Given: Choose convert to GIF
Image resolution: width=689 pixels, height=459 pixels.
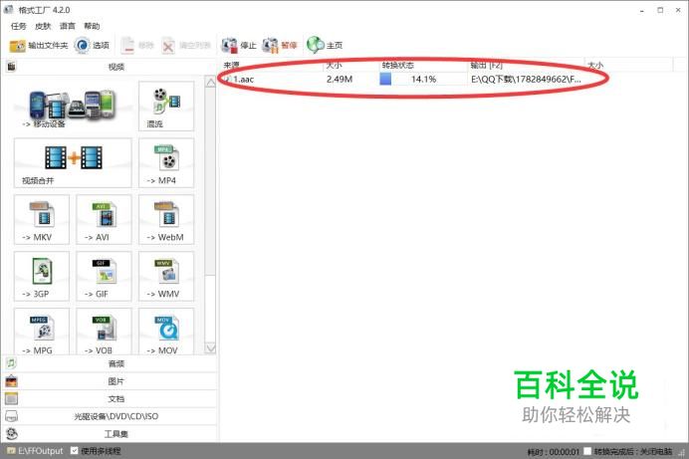Looking at the screenshot, I should pyautogui.click(x=104, y=276).
